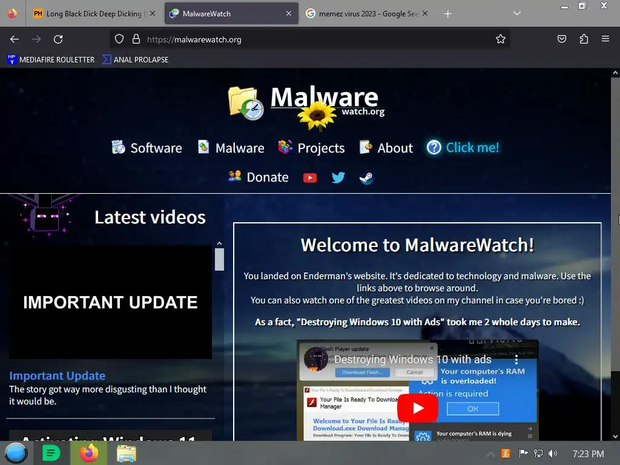Viewport: 620px width, 465px height.
Task: Open the Important Update blue title link
Action: point(58,375)
